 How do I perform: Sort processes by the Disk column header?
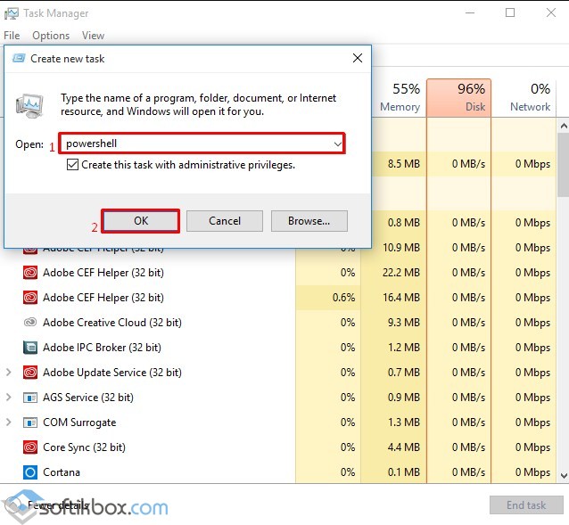coord(459,98)
